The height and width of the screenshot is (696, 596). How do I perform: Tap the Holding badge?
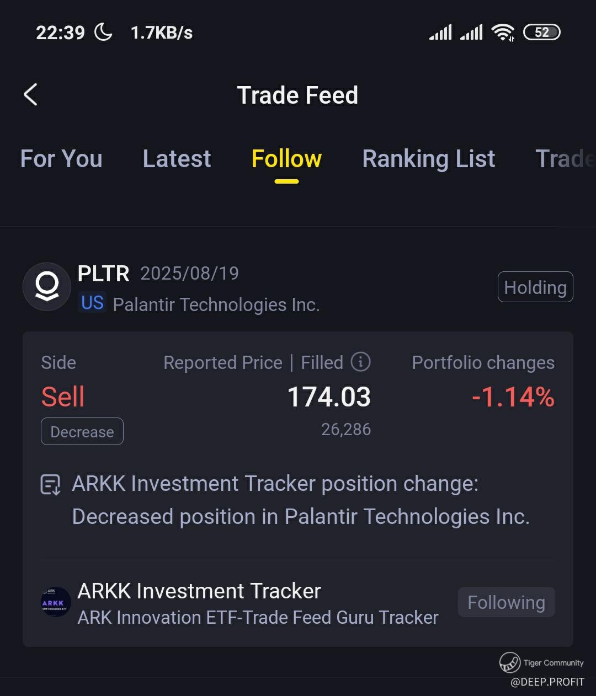pyautogui.click(x=535, y=287)
